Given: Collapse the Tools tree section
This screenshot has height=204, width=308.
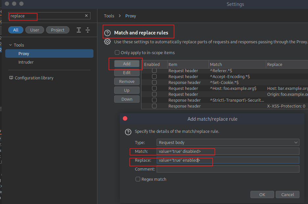Looking at the screenshot, I should 11,45.
